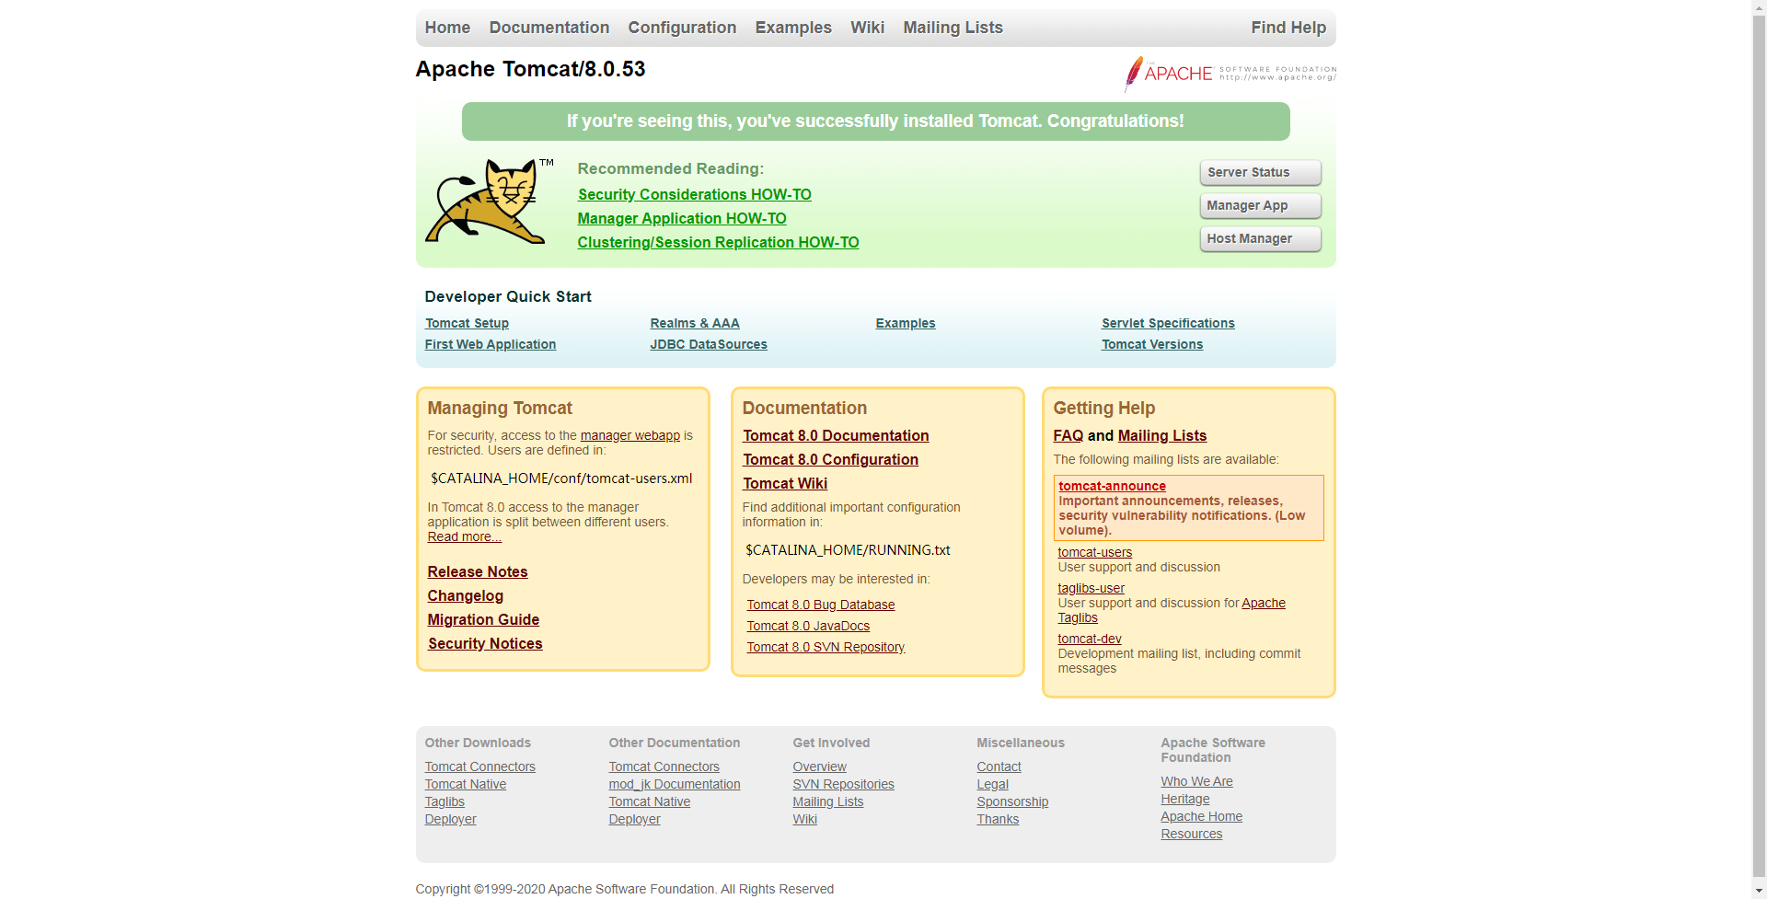1767x899 pixels.
Task: Open Taglibs link in Other Downloads
Action: 445,801
